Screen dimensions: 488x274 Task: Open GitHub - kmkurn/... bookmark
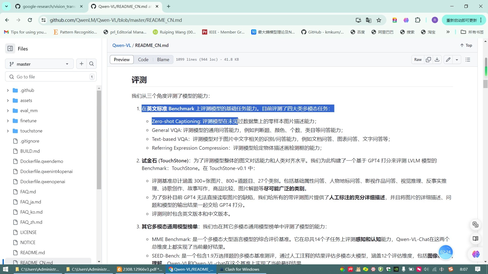[322, 32]
